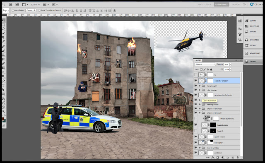Click the Layers panel dock icon

click(x=247, y=62)
